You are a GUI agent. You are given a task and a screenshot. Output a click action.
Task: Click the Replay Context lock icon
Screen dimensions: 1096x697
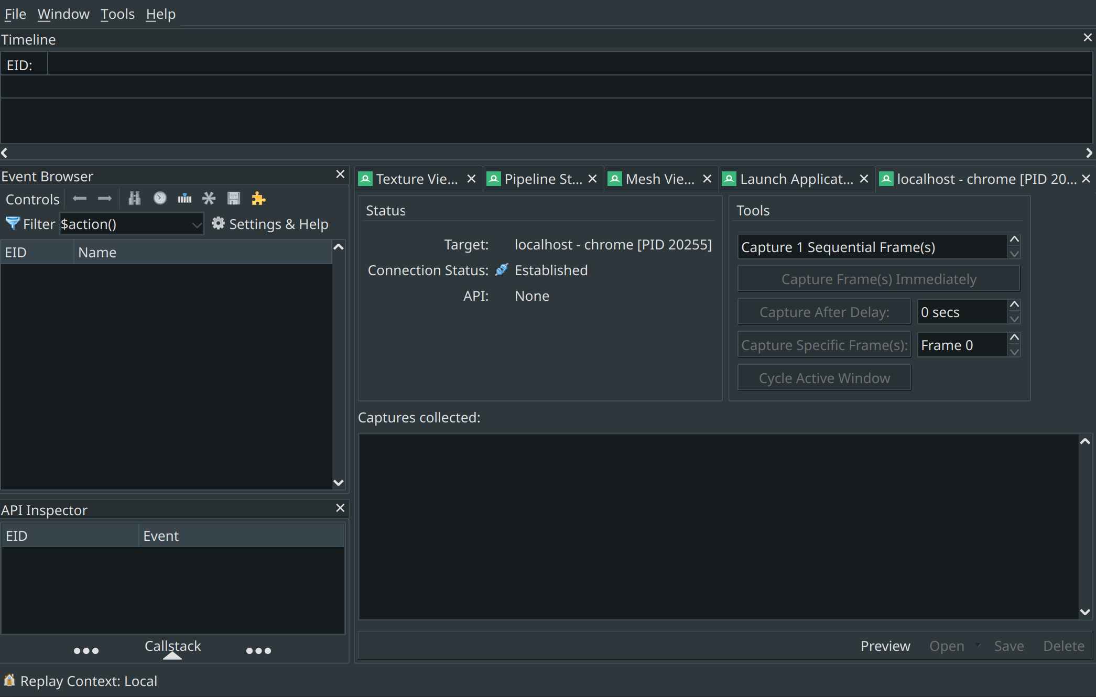(x=9, y=681)
